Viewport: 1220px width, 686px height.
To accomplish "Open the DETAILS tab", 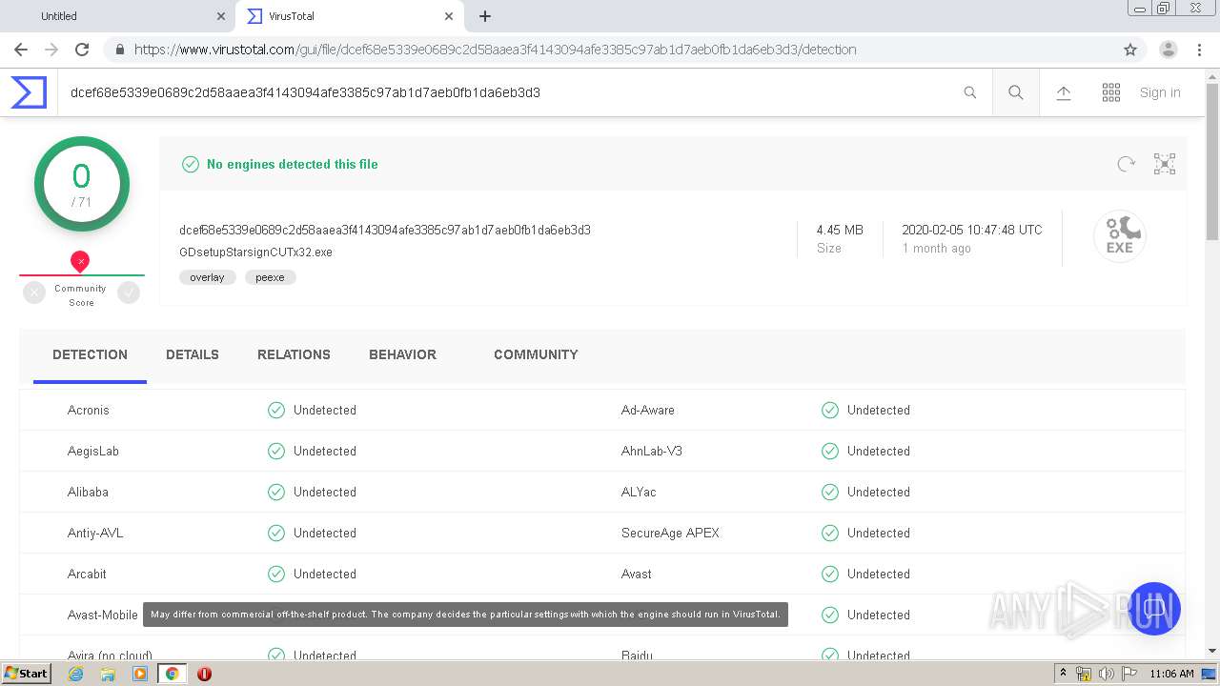I will (x=193, y=354).
